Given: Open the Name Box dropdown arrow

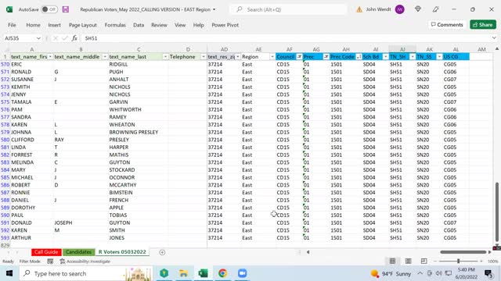Looking at the screenshot, I should [38, 38].
